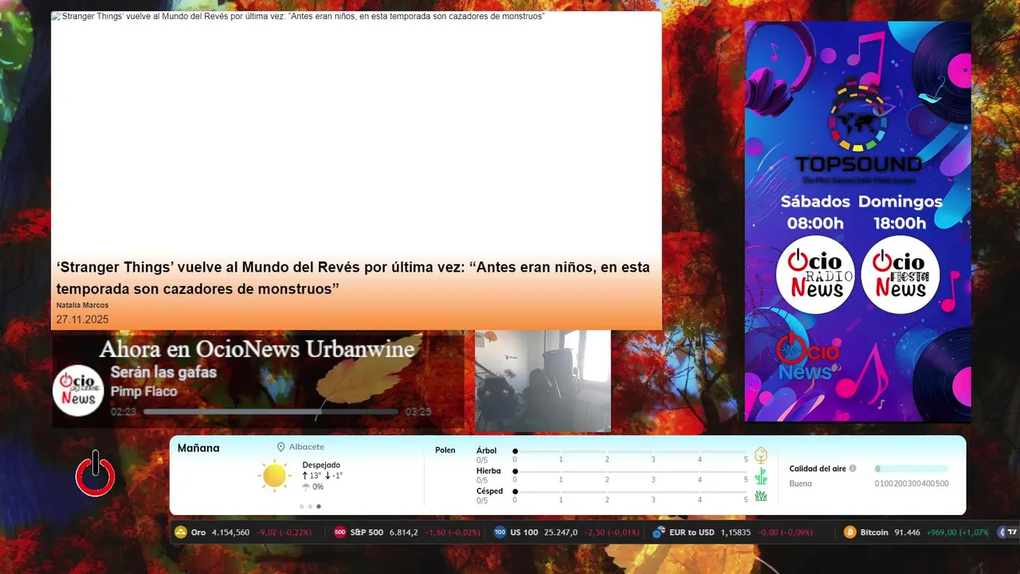
Task: Click the artist name Pimp Flaco
Action: pyautogui.click(x=143, y=391)
